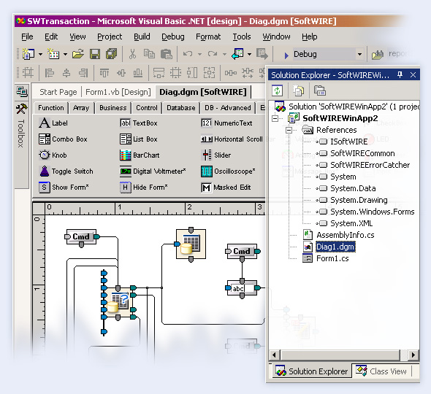Click the horizontal scrollbar left arrow
The width and height of the screenshot is (431, 394).
(x=274, y=355)
